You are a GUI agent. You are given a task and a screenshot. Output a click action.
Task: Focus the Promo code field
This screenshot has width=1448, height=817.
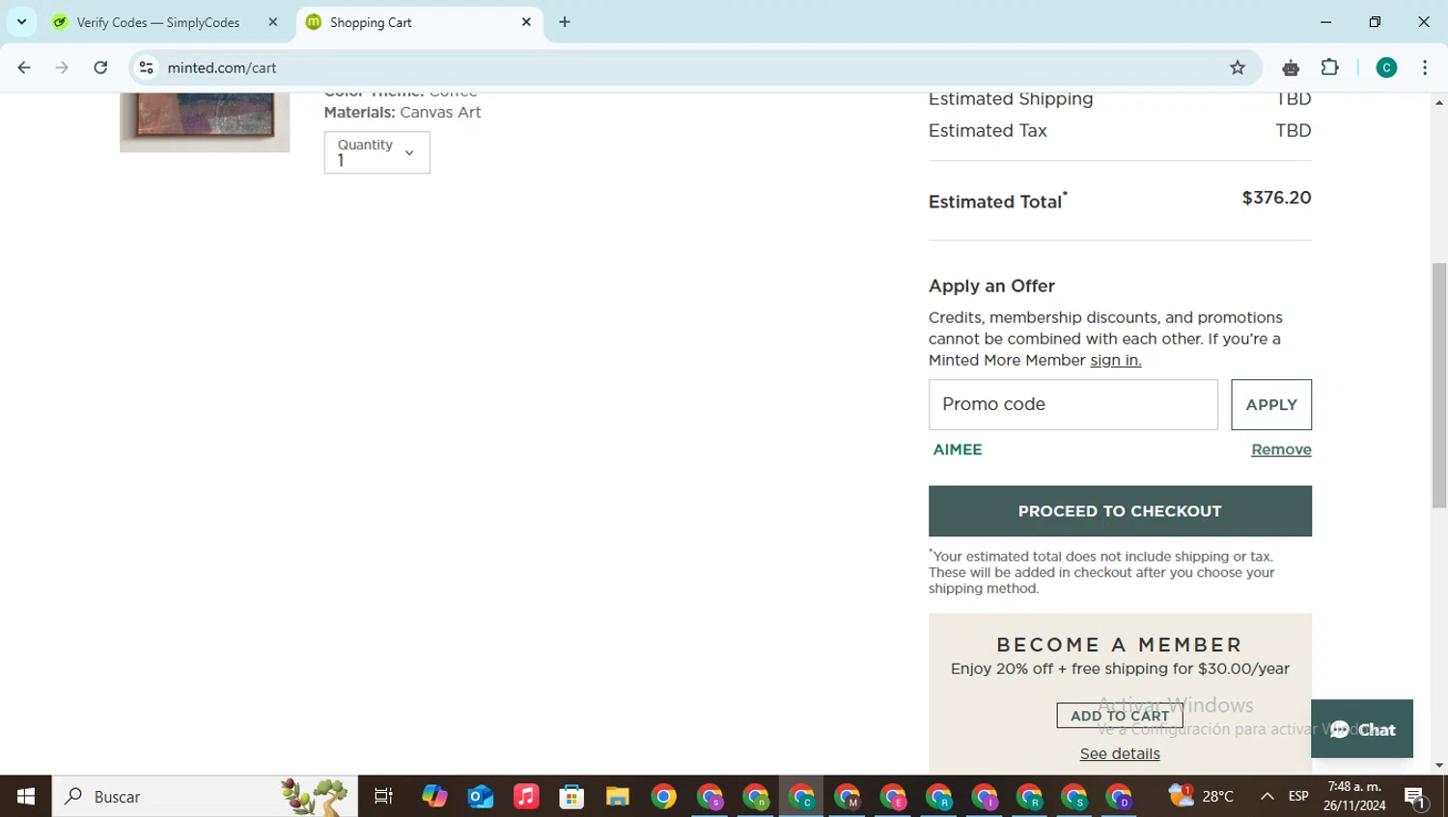tap(1072, 404)
